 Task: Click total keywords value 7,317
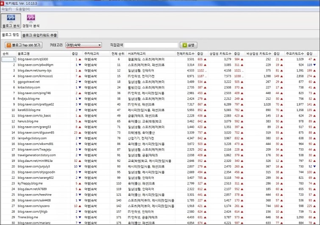click(x=191, y=104)
